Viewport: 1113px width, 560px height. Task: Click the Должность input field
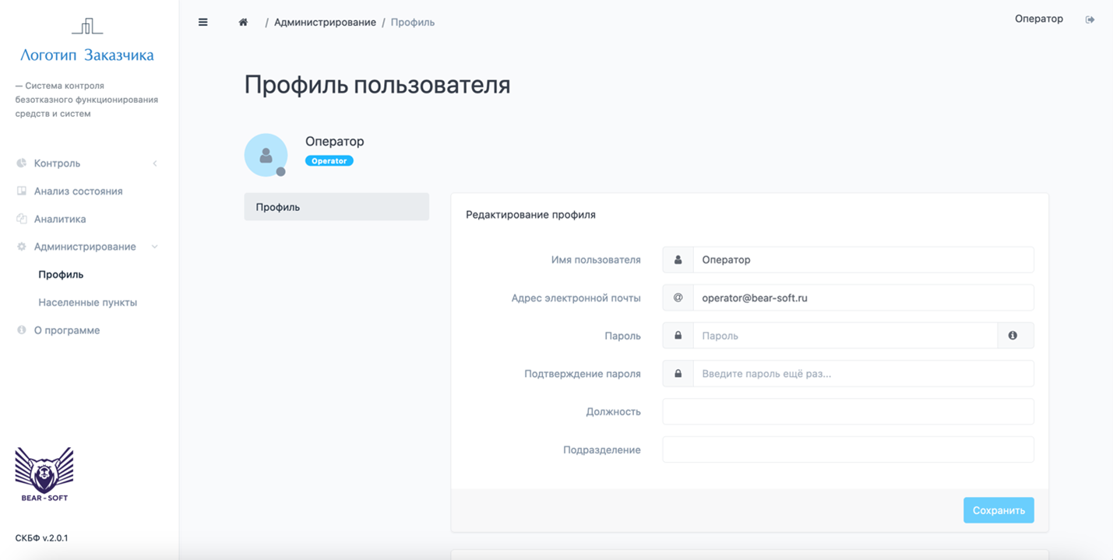847,411
